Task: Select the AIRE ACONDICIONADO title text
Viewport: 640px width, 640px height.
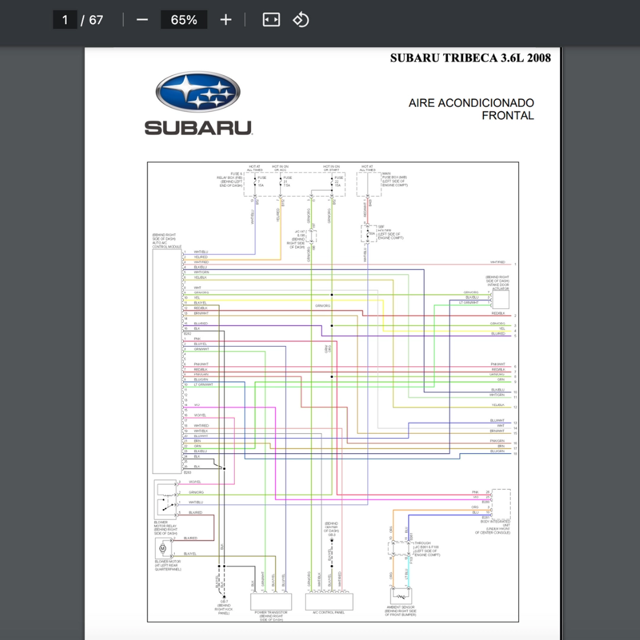Action: tap(471, 103)
